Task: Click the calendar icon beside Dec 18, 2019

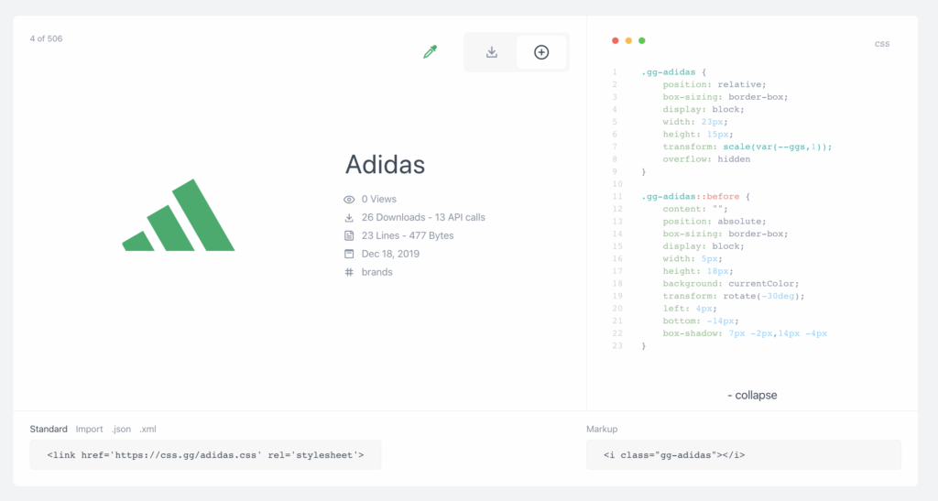Action: pyautogui.click(x=349, y=254)
